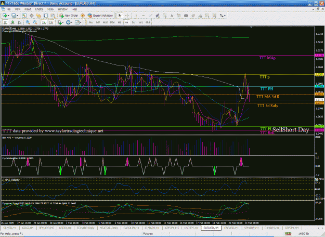Open the Insert menu
The width and height of the screenshot is (325, 237).
(x=28, y=9)
